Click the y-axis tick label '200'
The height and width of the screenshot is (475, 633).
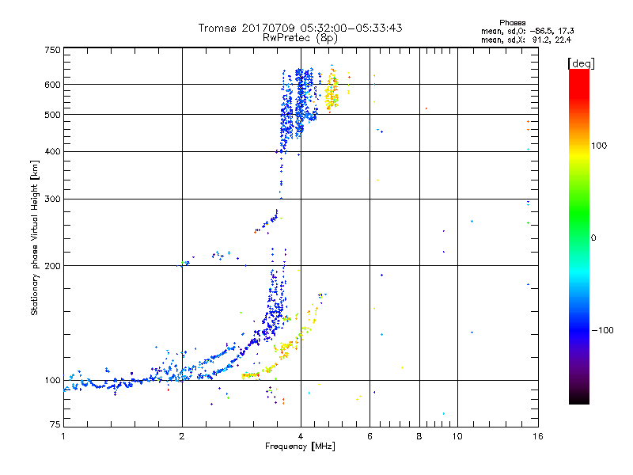[52, 266]
